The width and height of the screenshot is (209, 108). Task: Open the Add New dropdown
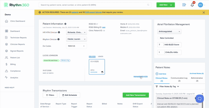pyautogui.click(x=166, y=5)
